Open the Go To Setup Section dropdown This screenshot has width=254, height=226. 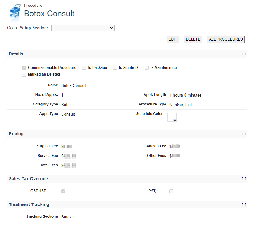click(83, 28)
